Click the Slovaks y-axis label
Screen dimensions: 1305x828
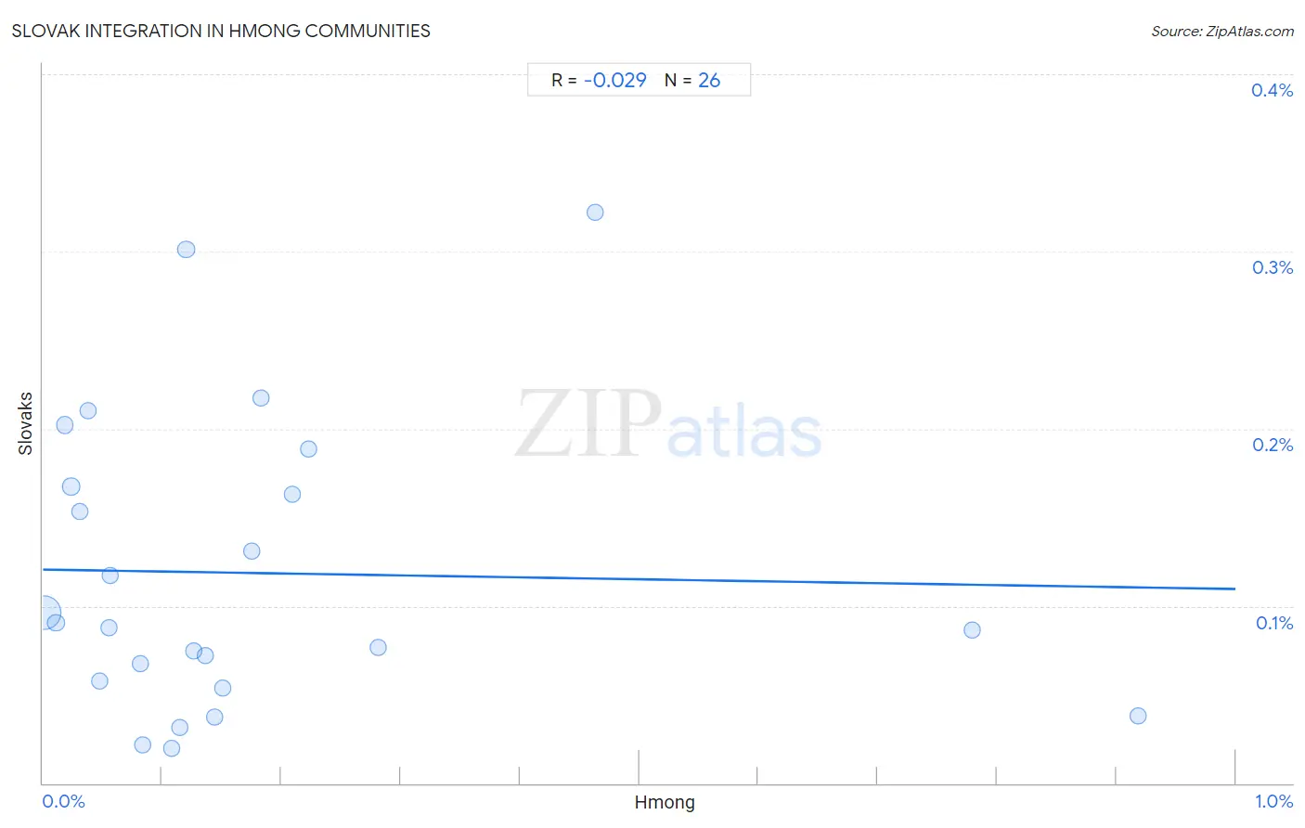[x=25, y=423]
